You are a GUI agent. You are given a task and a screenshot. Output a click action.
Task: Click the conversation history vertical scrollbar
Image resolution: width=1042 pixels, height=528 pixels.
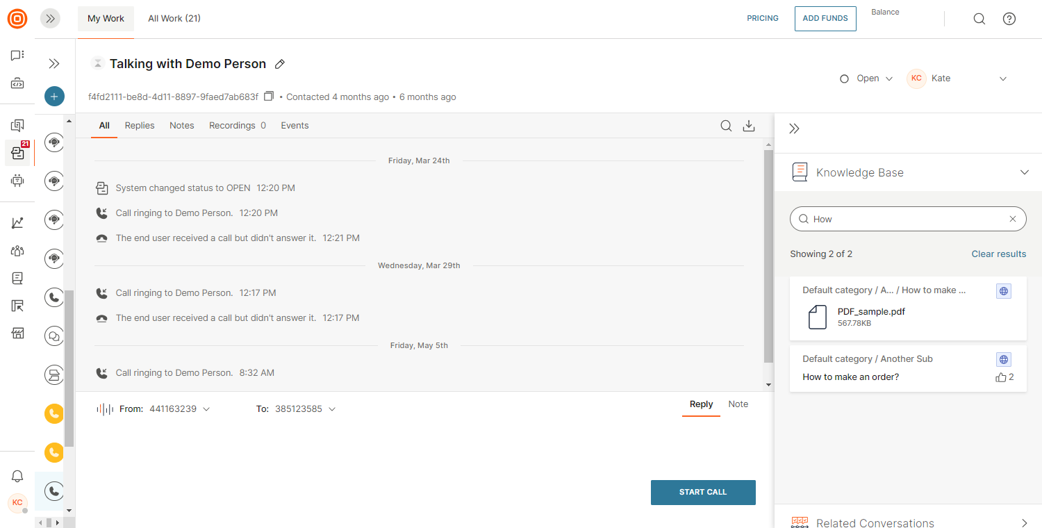coord(768,256)
